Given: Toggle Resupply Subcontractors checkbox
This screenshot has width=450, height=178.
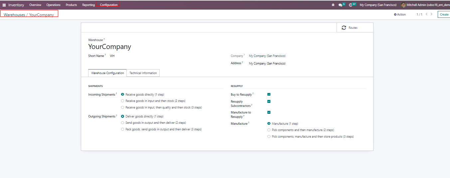Looking at the screenshot, I should [x=269, y=102].
